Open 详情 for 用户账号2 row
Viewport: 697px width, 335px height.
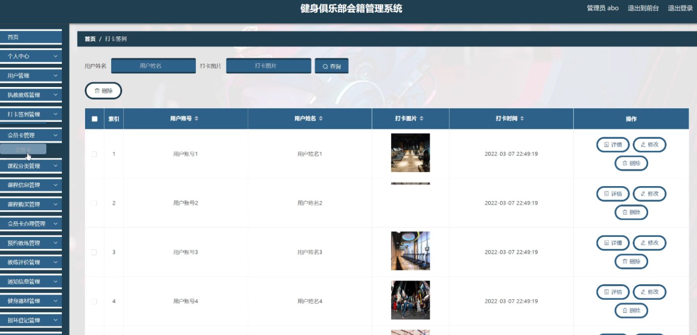coord(613,194)
